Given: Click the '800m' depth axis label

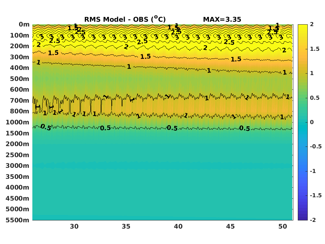Looking at the screenshot, I should pyautogui.click(x=20, y=112).
